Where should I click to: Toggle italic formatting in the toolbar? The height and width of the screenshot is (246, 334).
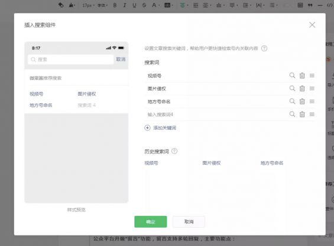pyautogui.click(x=125, y=5)
